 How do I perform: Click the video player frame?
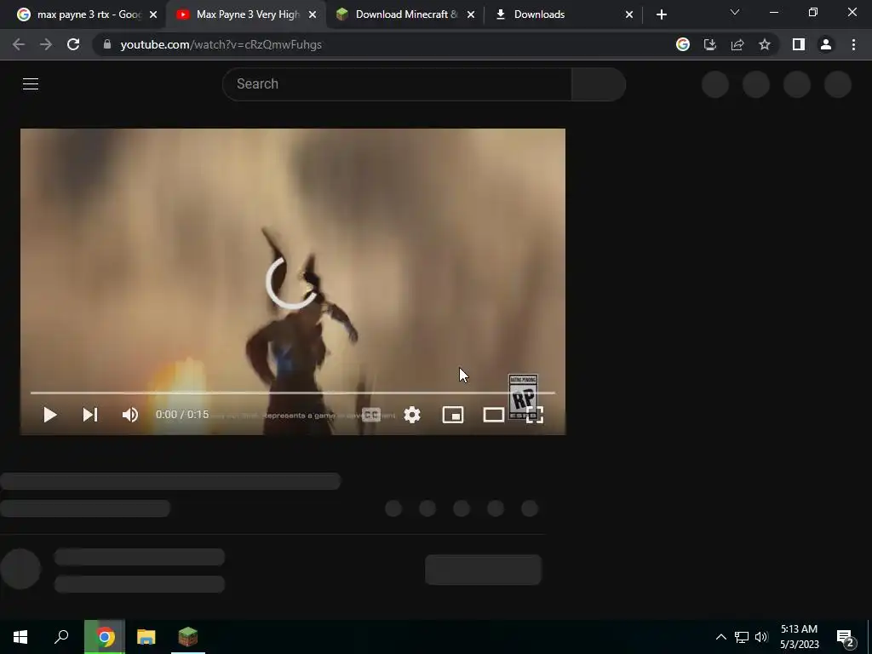point(293,281)
